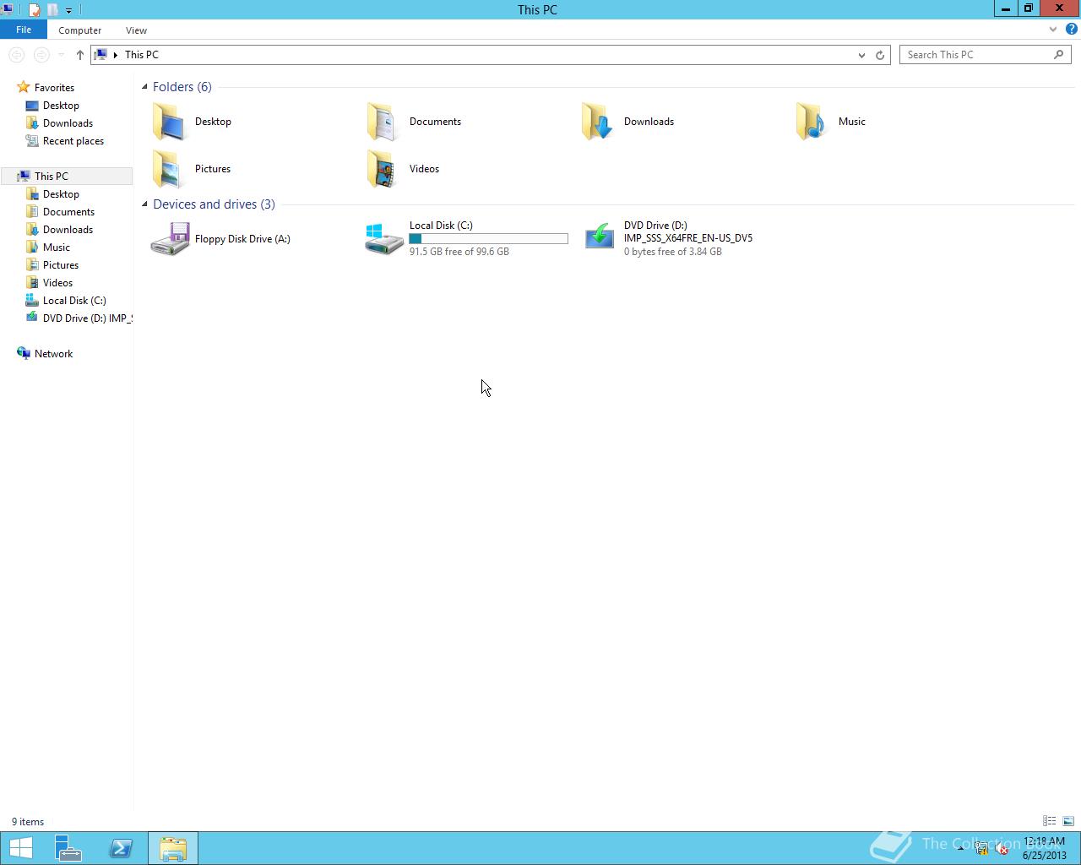The width and height of the screenshot is (1081, 865).
Task: Select This PC in the navigation pane
Action: 52,177
